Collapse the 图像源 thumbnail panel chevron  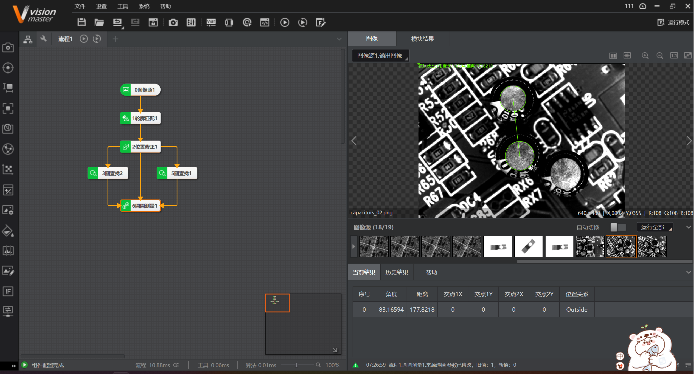(x=688, y=227)
